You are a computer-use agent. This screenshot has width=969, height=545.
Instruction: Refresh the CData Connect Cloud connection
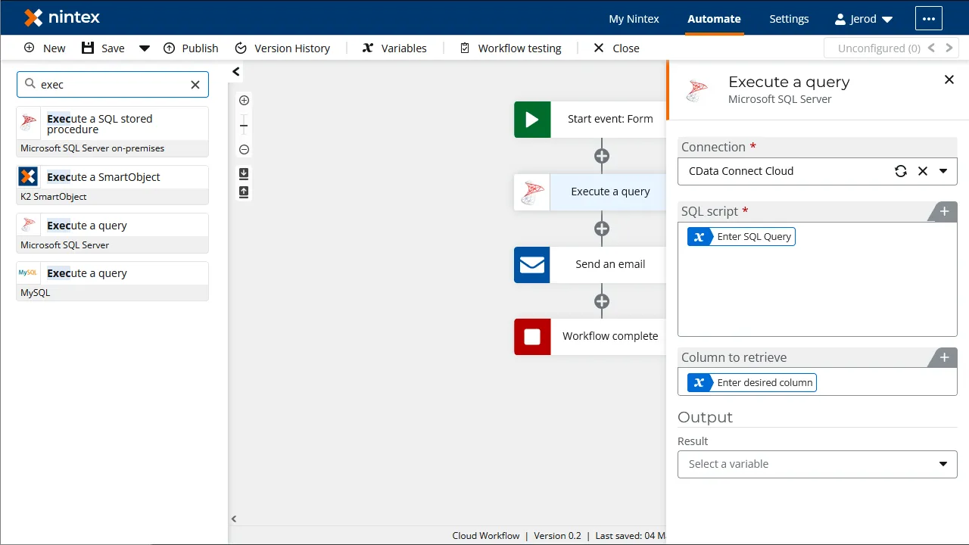pyautogui.click(x=900, y=171)
